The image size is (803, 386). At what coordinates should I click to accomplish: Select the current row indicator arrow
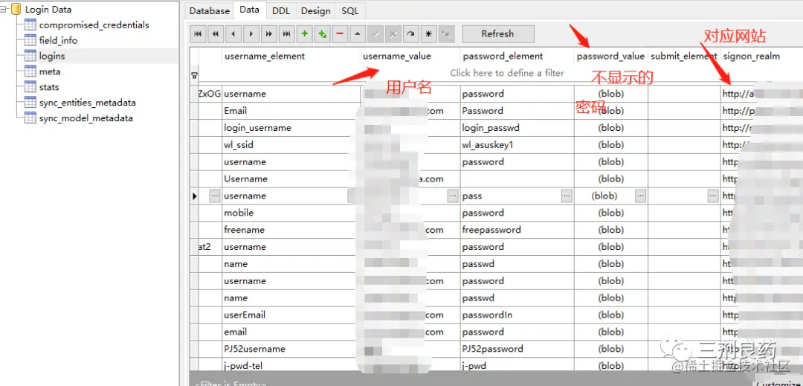pos(194,196)
